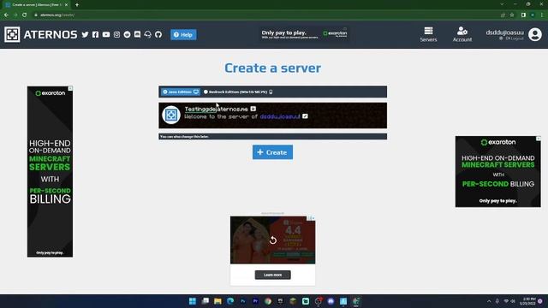Open Aternos YouTube channel icon
Screen dimensions: 548x308
[x=106, y=34]
